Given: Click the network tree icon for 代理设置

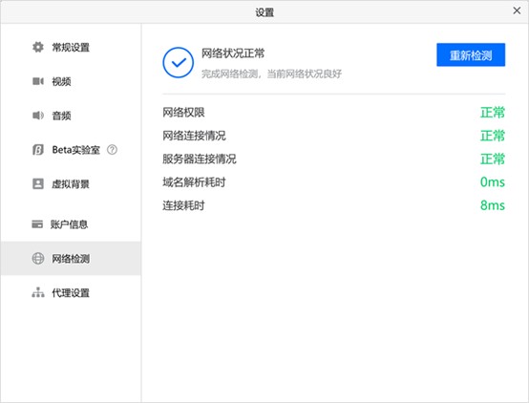Looking at the screenshot, I should [x=38, y=292].
